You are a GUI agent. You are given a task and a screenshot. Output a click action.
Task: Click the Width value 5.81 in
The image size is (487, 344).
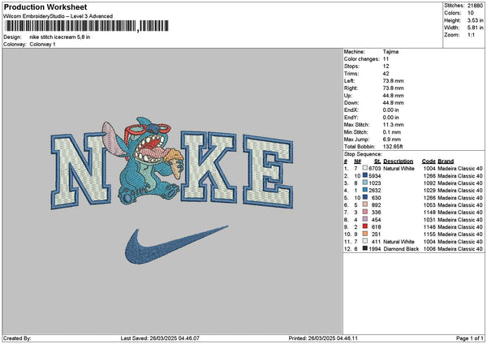point(475,28)
